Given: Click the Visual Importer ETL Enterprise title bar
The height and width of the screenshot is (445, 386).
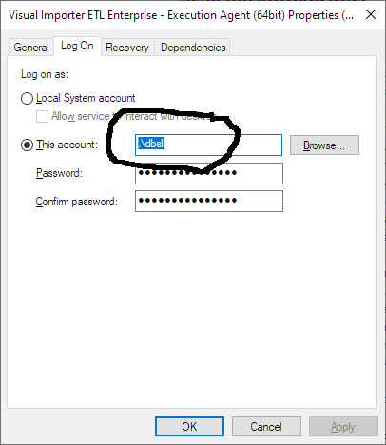Looking at the screenshot, I should click(x=182, y=15).
